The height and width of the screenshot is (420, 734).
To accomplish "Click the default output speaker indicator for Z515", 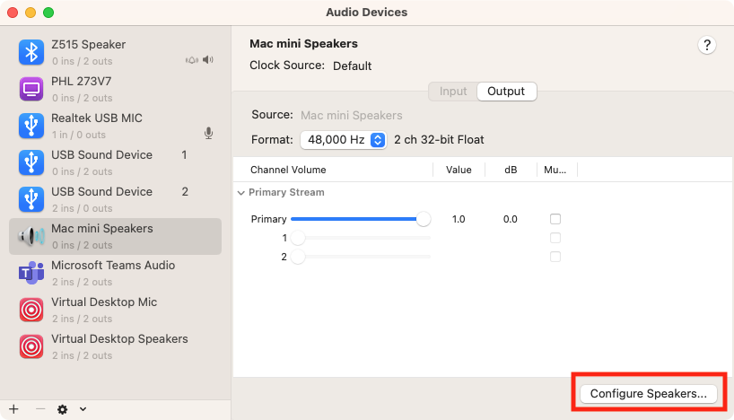I will click(x=208, y=60).
